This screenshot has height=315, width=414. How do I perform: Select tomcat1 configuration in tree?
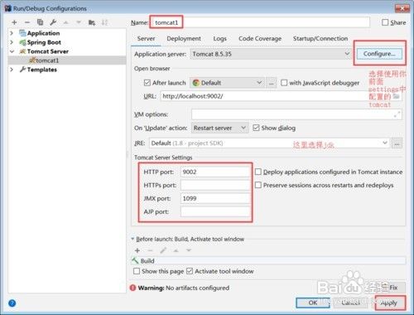[x=67, y=61]
